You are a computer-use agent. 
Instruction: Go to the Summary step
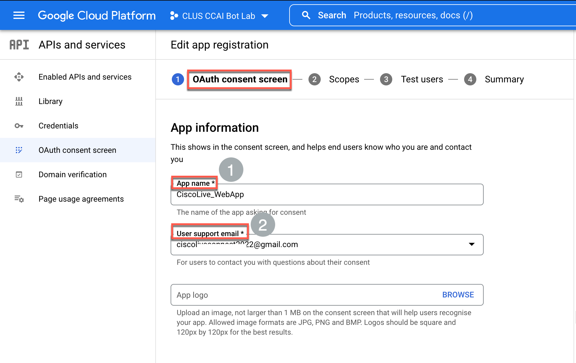pyautogui.click(x=504, y=79)
